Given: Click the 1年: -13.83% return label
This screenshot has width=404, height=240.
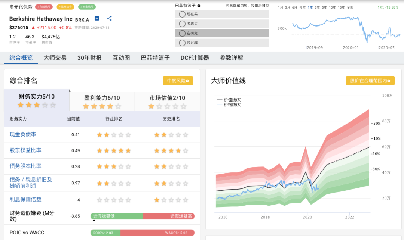Looking at the screenshot, I should click(x=388, y=7).
